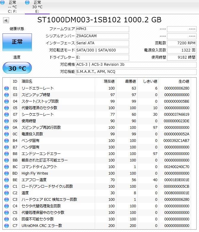Click raw value 0000000005CB
The width and height of the screenshot is (199, 232).
tap(176, 186)
